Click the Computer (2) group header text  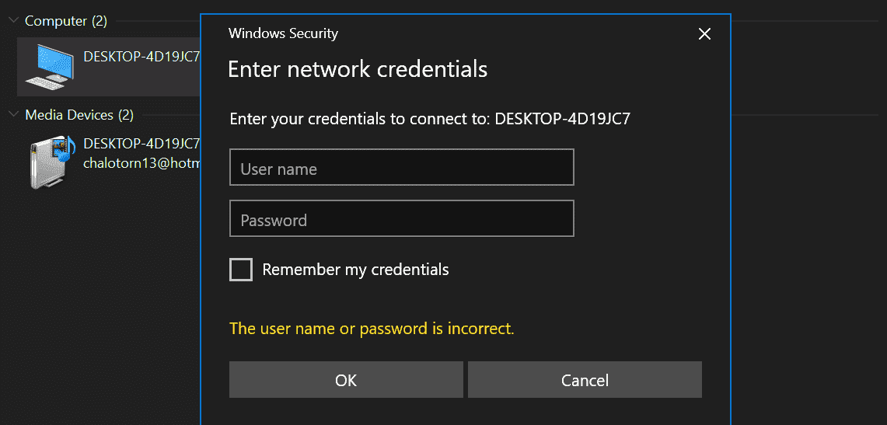tap(66, 22)
